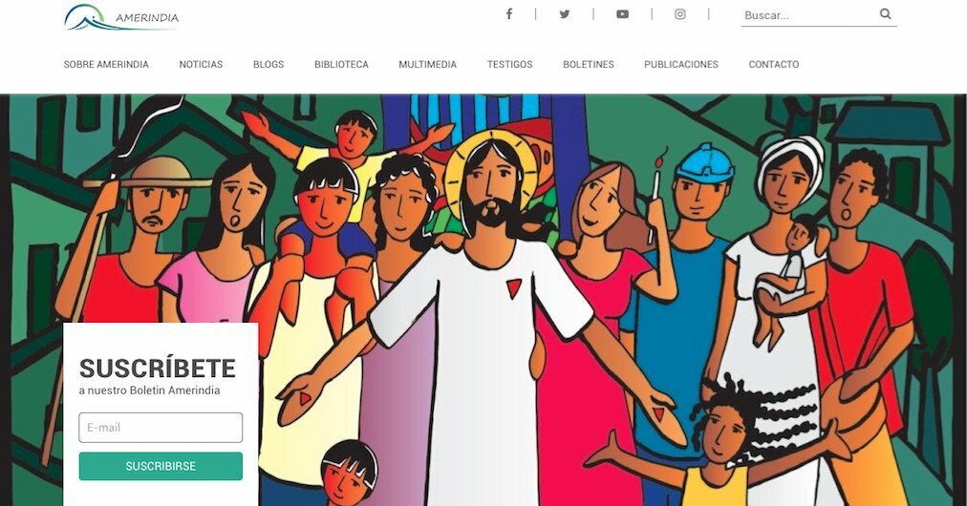Open the Blogs menu item
Viewport: 967px width, 506px height.
(269, 64)
